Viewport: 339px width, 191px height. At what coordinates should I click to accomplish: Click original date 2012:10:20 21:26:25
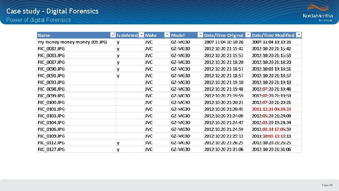coord(224,143)
